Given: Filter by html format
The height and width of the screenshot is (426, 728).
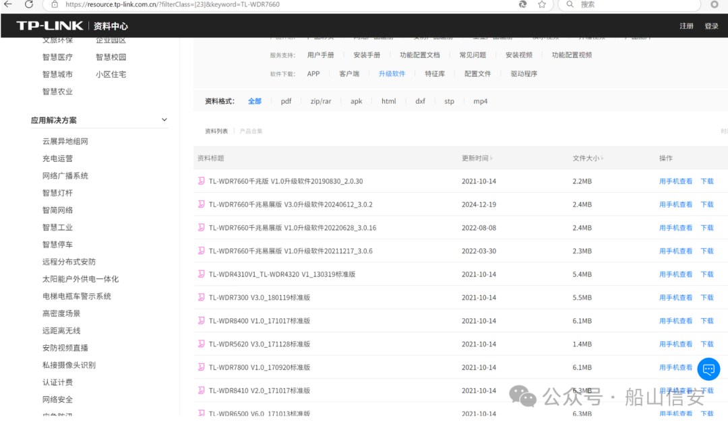Looking at the screenshot, I should coord(389,101).
